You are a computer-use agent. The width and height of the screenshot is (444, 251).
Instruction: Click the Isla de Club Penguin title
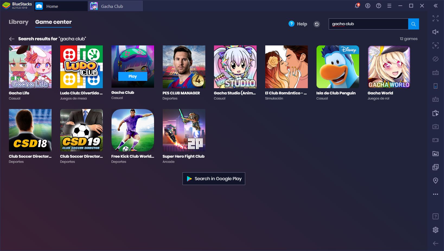(x=336, y=93)
